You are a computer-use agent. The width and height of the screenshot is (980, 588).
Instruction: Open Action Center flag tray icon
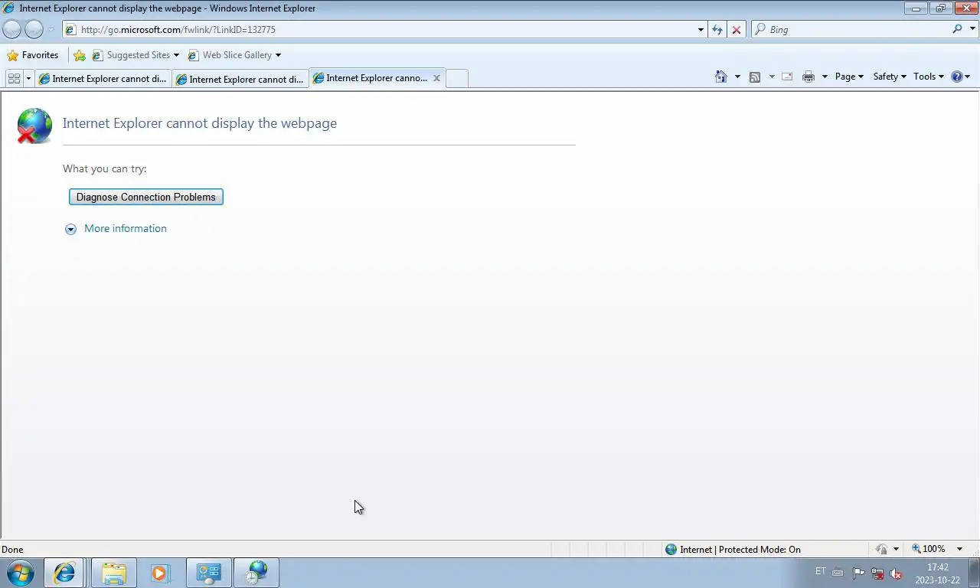pyautogui.click(x=858, y=573)
